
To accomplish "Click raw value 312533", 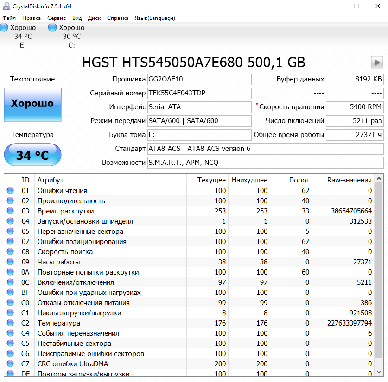I will click(x=361, y=221).
